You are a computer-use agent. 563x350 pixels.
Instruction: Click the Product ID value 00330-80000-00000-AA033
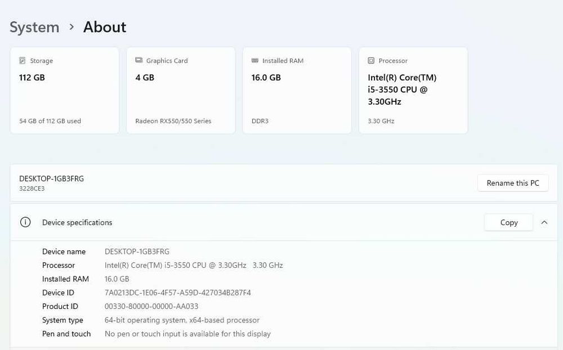151,307
